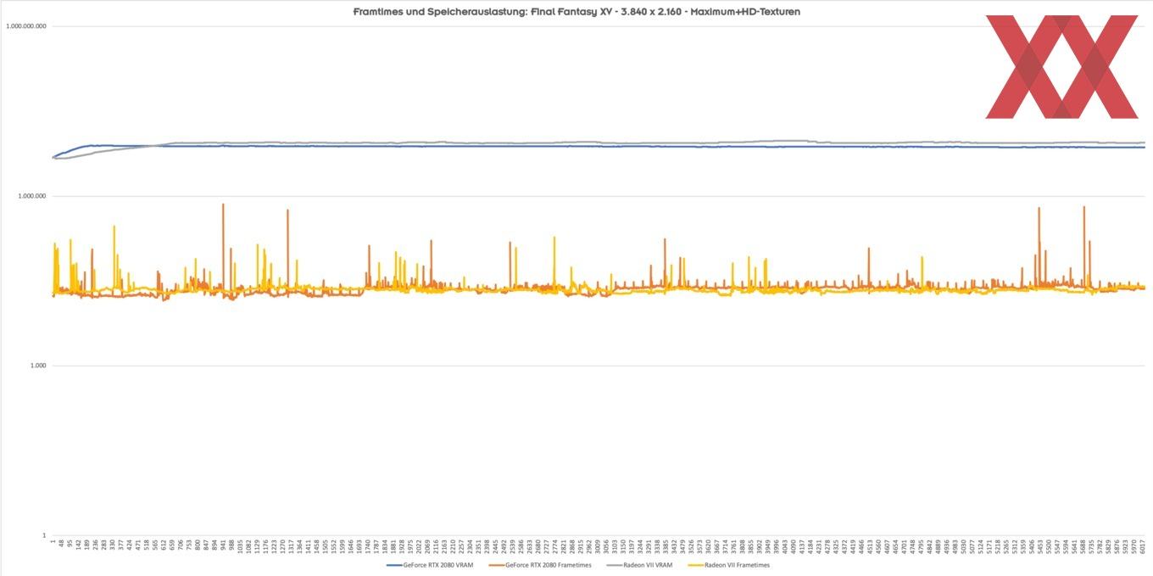The image size is (1153, 576).
Task: Click the x-axis label 2022
Action: pyautogui.click(x=419, y=545)
